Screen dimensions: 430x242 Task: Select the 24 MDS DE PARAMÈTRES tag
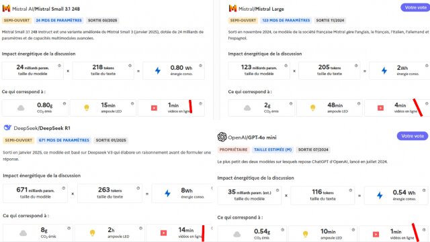[x=58, y=20]
